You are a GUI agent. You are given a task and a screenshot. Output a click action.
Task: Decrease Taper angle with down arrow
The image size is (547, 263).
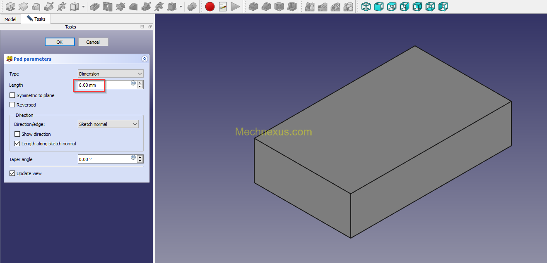(x=140, y=161)
